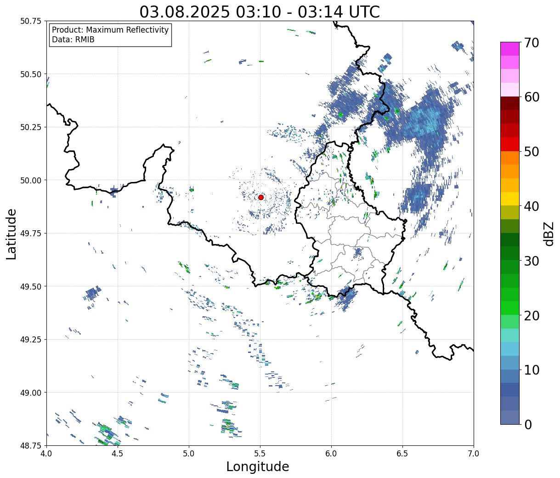Click the 'Latitude' y-axis label
The image size is (560, 478).
pyautogui.click(x=11, y=233)
